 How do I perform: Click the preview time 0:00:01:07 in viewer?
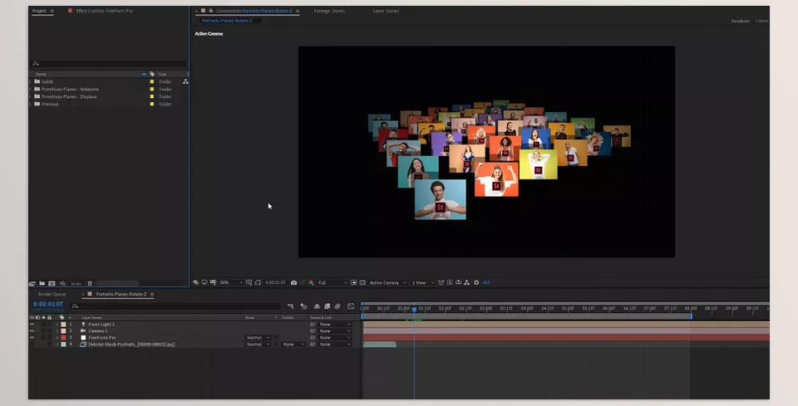coord(275,282)
